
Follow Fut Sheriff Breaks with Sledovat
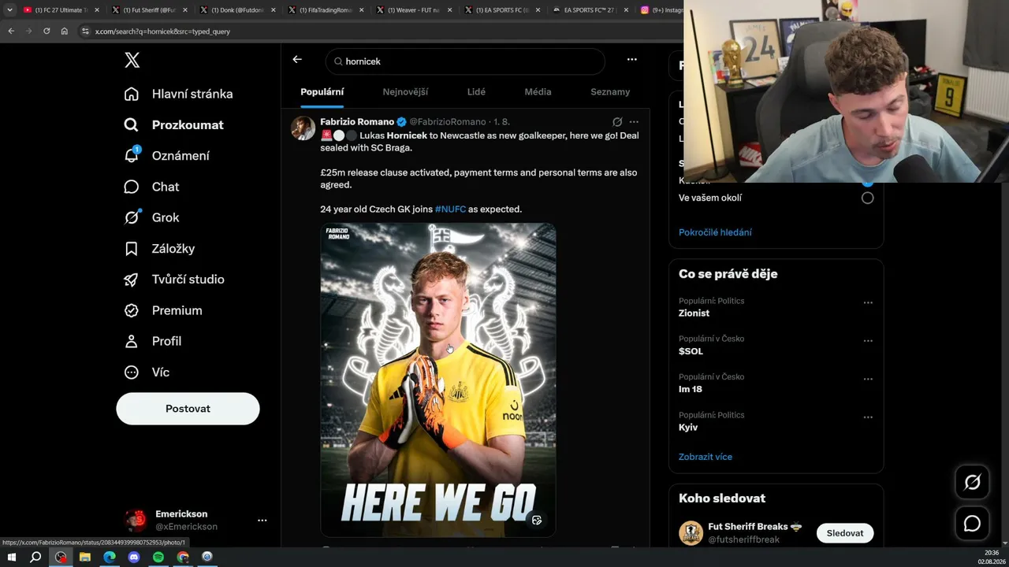click(x=845, y=533)
